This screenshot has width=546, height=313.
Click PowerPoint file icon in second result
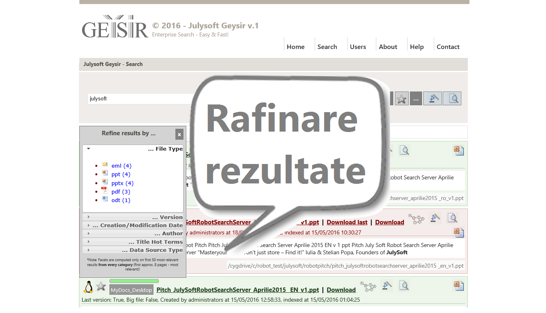click(x=459, y=232)
